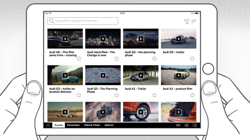This screenshot has height=140, width=250.
Task: Play the race car video thumbnail
Action: pyautogui.click(x=65, y=112)
